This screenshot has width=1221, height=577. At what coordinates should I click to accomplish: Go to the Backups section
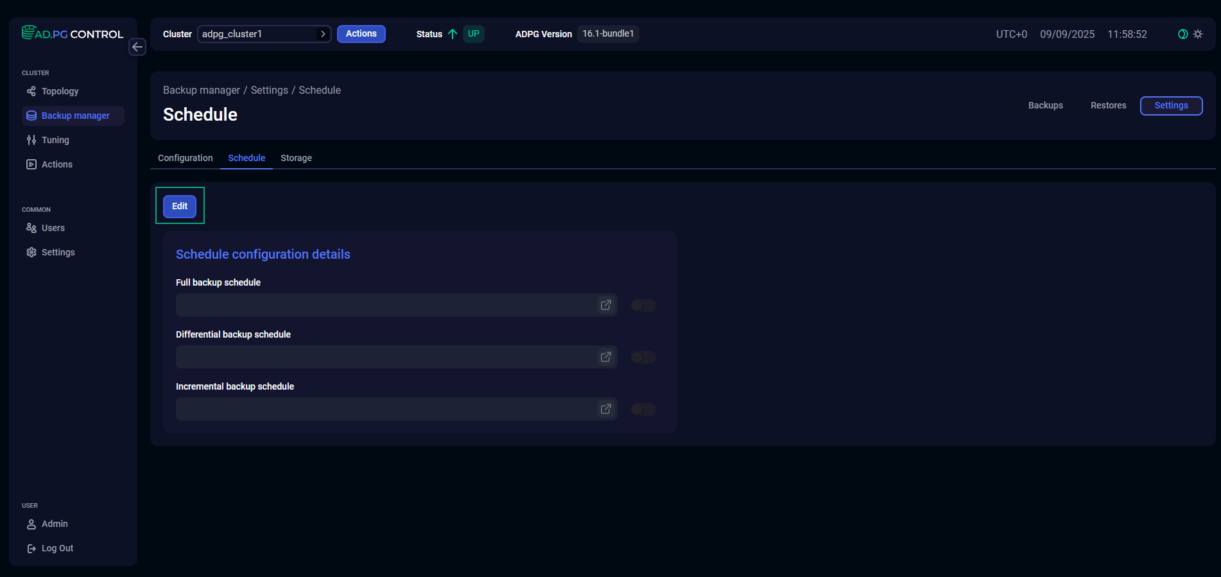click(1045, 105)
